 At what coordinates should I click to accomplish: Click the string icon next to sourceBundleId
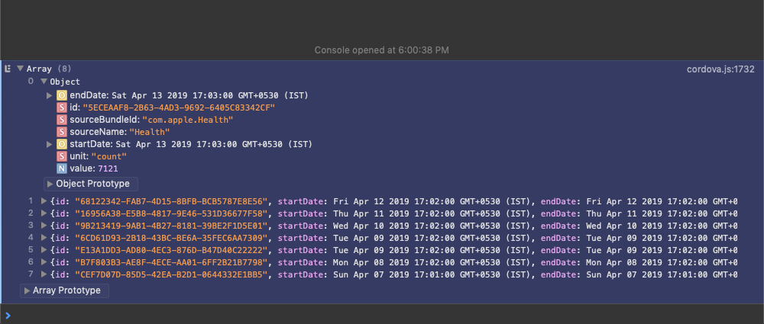tap(61, 120)
